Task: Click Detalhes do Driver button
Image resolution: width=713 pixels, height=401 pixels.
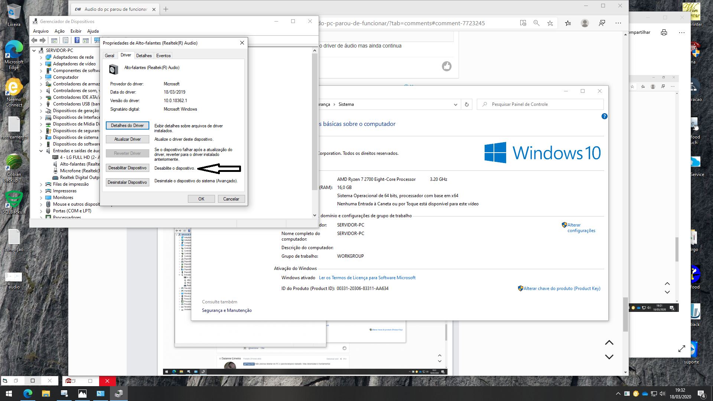Action: (127, 125)
